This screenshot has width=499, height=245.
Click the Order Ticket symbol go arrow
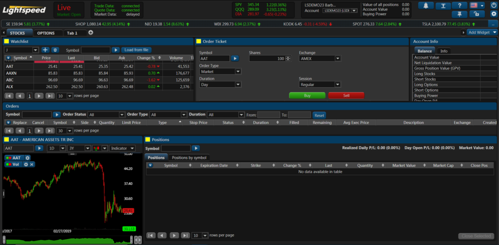[x=235, y=58]
